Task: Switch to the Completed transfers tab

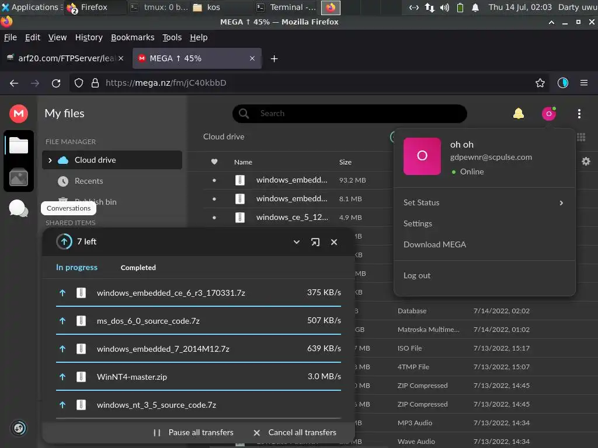Action: tap(138, 268)
